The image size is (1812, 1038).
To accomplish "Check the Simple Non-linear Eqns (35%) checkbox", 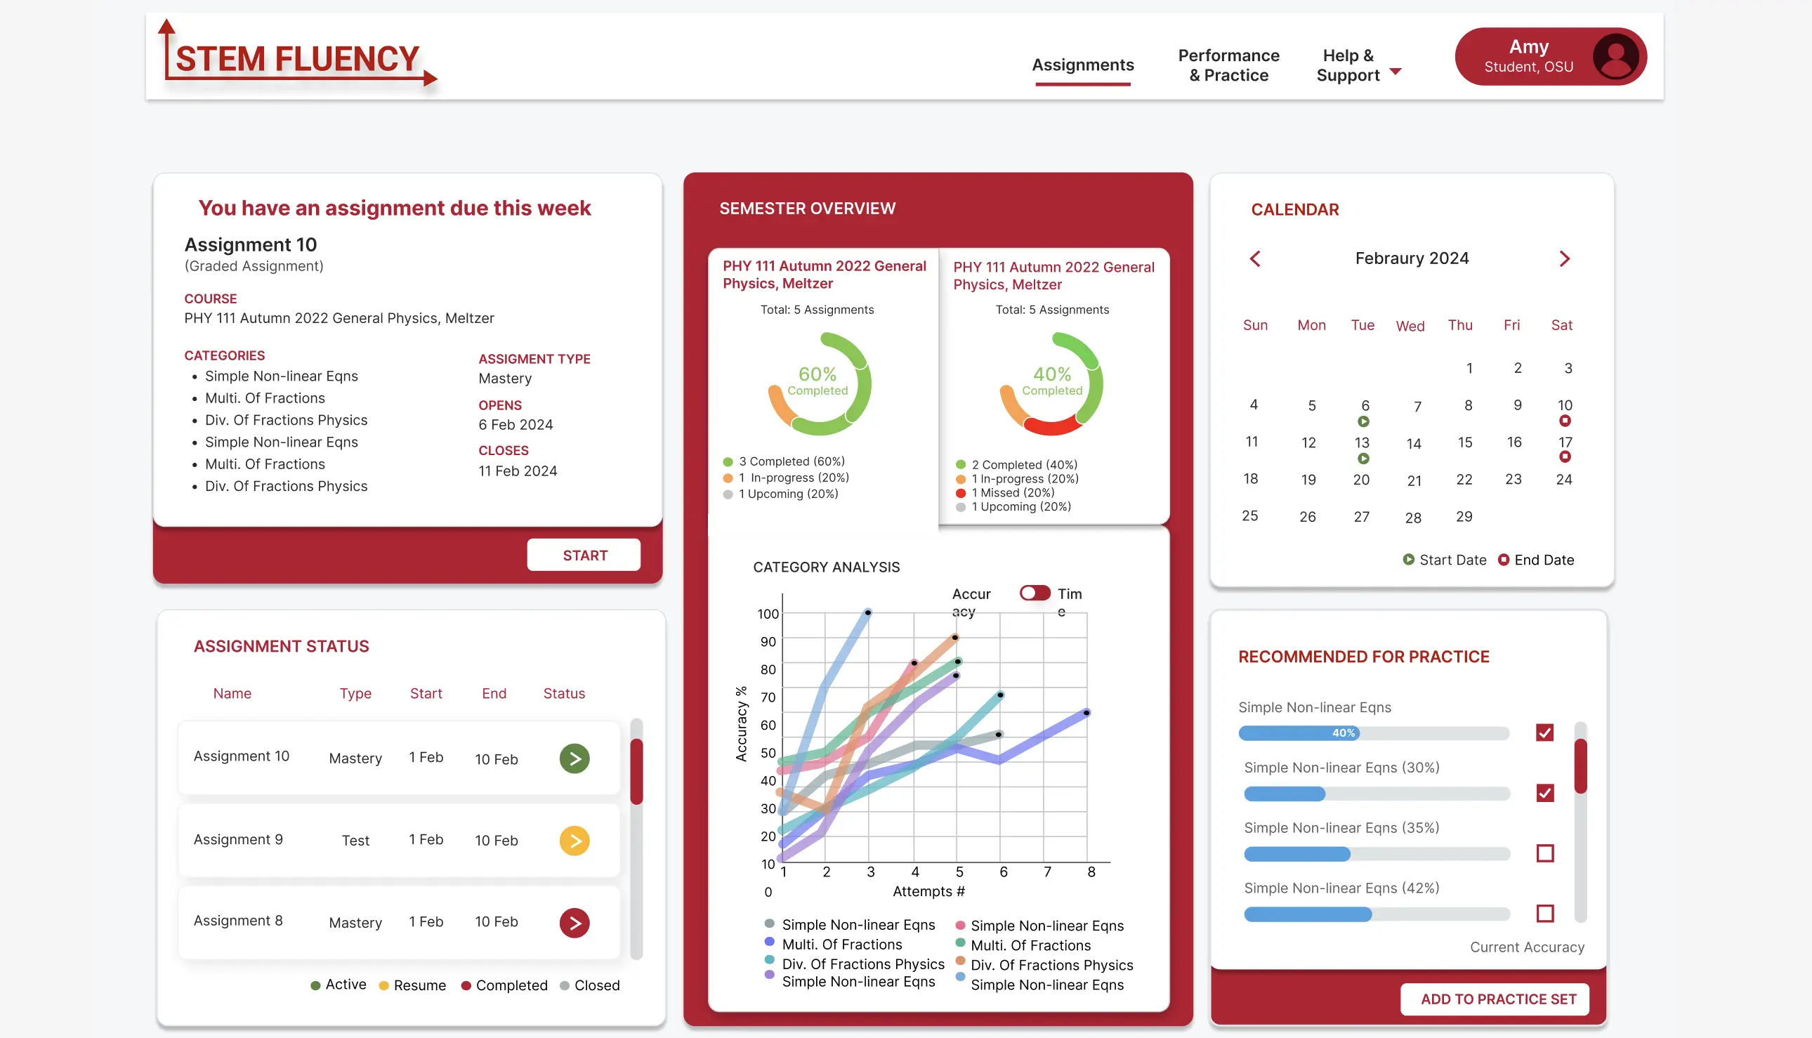I will [1544, 853].
